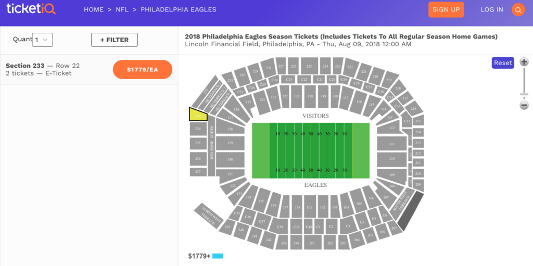Screen dimensions: 533x266
Task: Open the NFL breadcrumb link
Action: (x=122, y=10)
